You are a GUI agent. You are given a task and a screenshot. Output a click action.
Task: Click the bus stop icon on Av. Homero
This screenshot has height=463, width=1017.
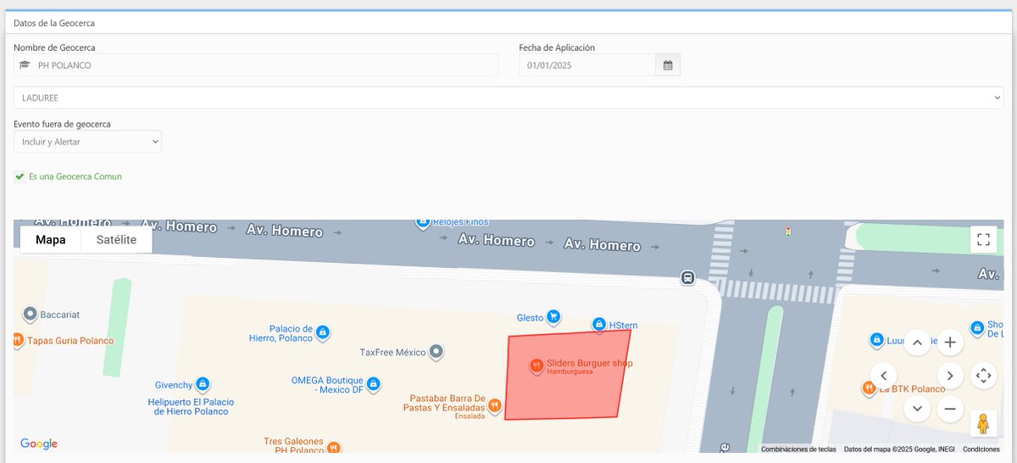tap(687, 277)
